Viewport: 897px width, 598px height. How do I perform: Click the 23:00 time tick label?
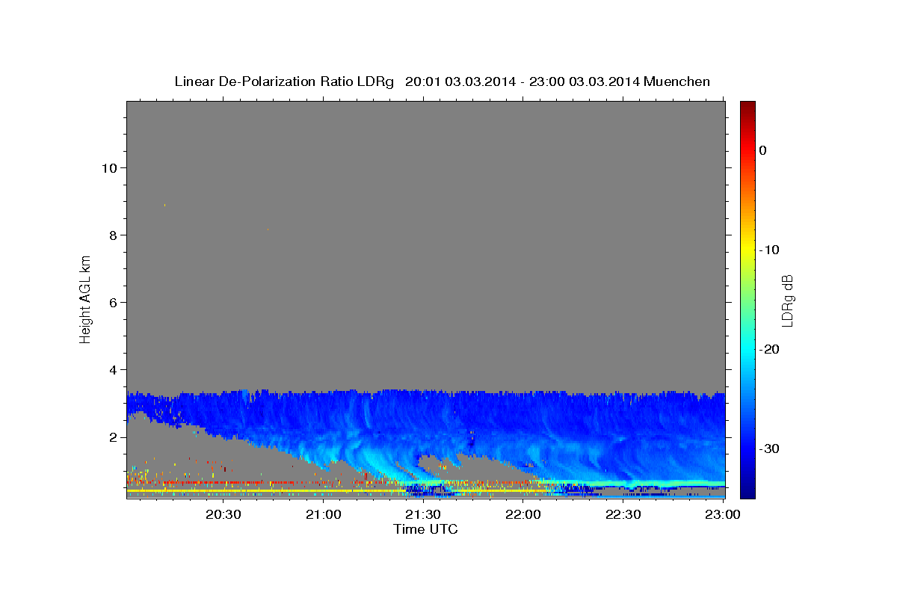pyautogui.click(x=723, y=514)
